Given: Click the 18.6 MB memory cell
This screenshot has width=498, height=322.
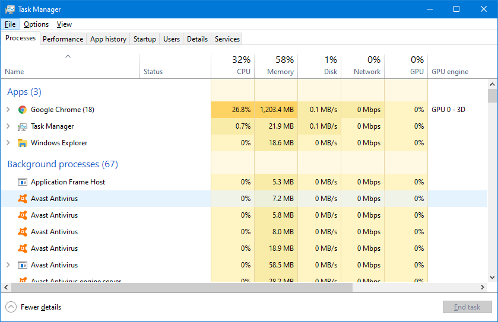Looking at the screenshot, I should (276, 143).
